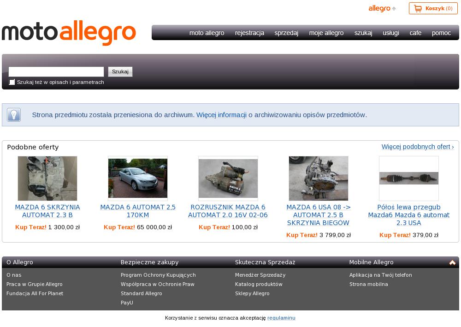Viewport: 461px width, 327px height.
Task: Click the 65 000,00 zł price
Action: click(154, 227)
